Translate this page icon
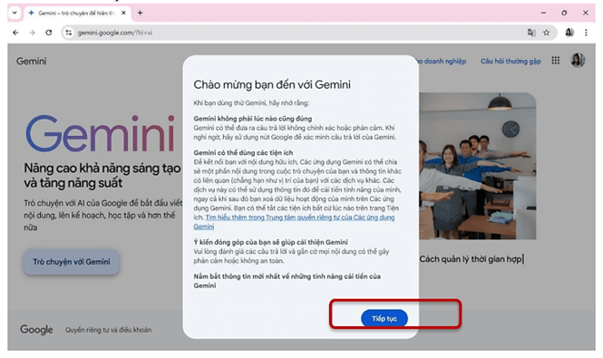The height and width of the screenshot is (358, 603). pos(531,33)
